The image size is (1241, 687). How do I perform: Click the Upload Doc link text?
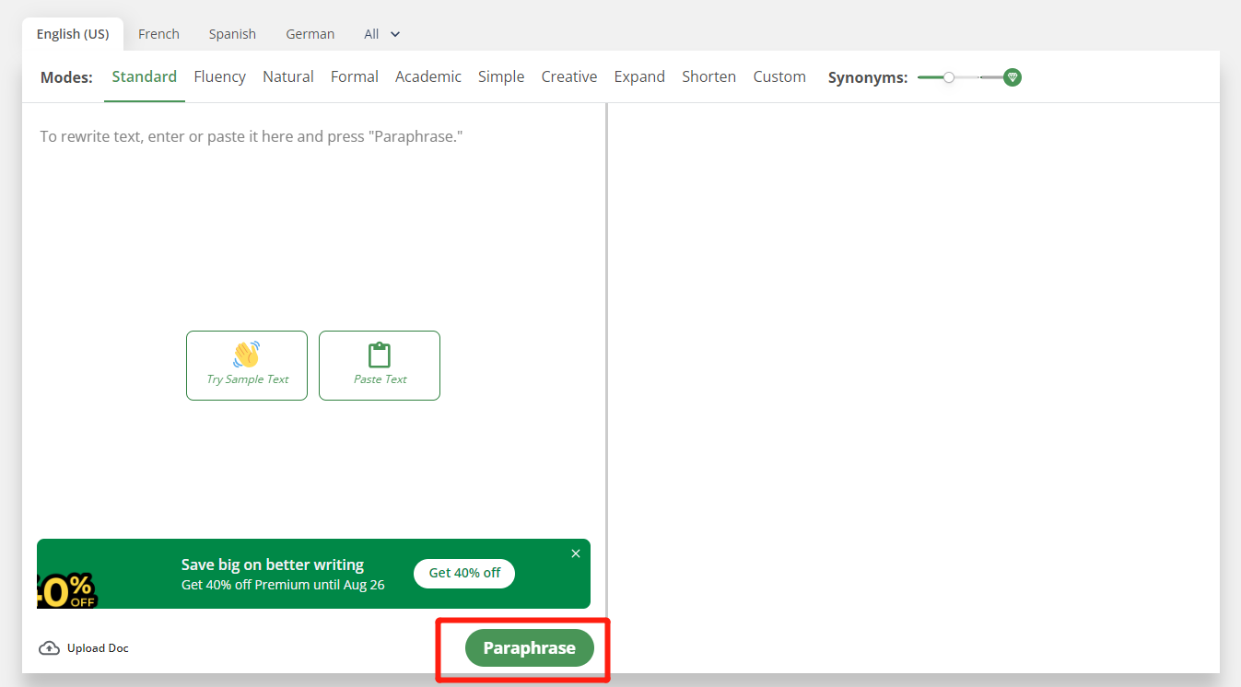point(98,648)
